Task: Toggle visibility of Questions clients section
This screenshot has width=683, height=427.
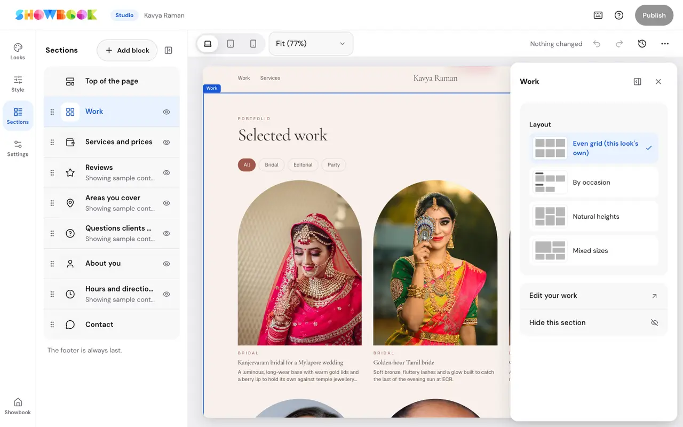Action: pyautogui.click(x=166, y=234)
